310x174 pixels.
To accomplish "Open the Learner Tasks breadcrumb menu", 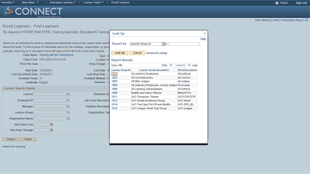I will (93, 2).
